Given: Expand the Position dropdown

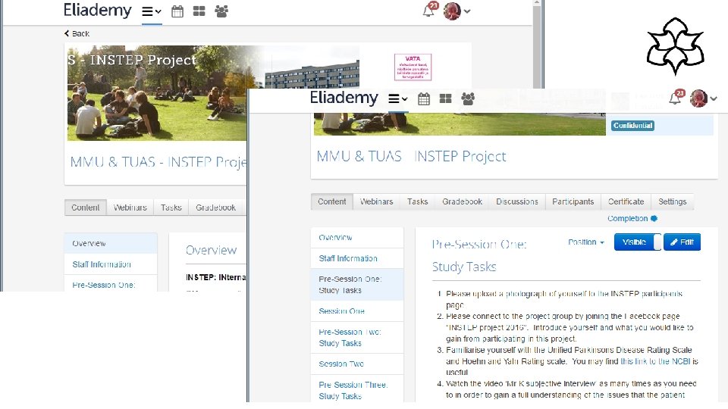Looking at the screenshot, I should [586, 242].
